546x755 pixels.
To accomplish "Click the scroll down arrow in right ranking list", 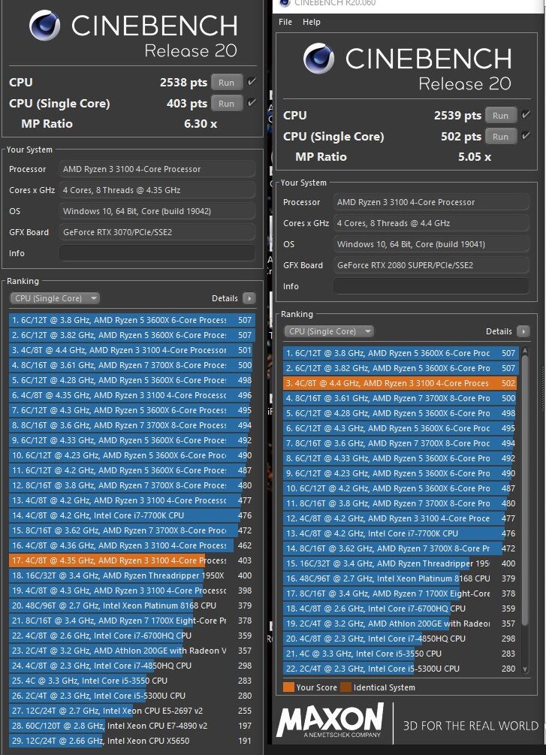I will click(x=525, y=669).
